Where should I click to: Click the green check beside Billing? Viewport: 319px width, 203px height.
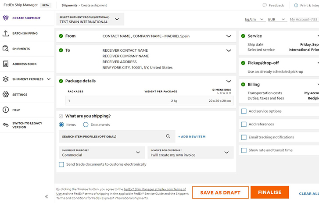pos(243,84)
